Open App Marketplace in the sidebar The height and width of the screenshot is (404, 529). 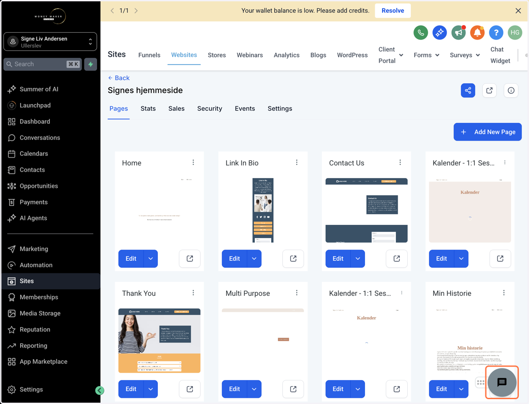(44, 362)
